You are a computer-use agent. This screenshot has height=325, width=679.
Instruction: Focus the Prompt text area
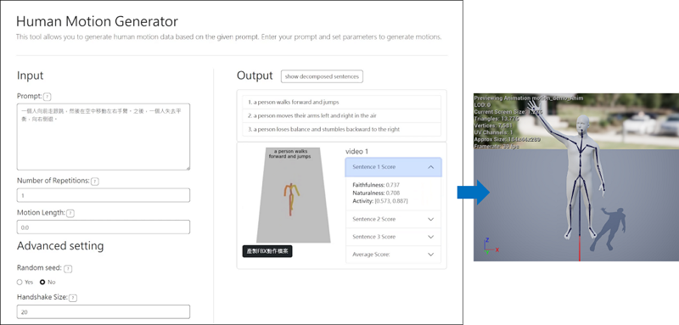(103, 137)
